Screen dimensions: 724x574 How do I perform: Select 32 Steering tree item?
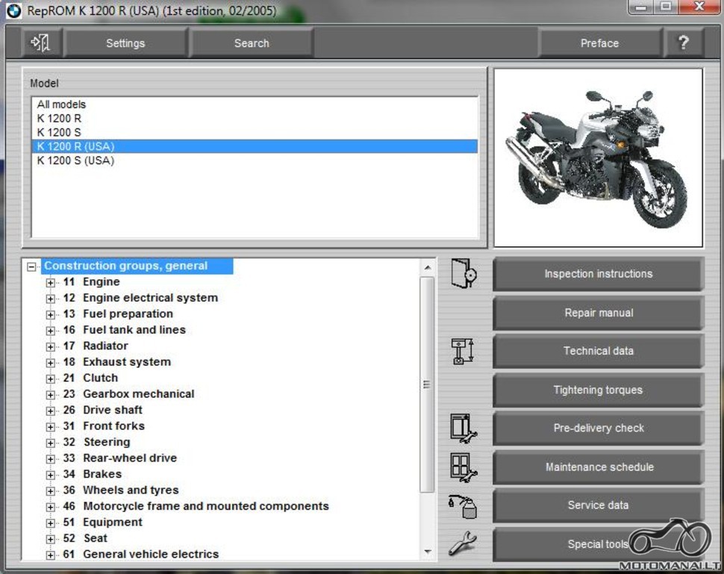tap(97, 442)
